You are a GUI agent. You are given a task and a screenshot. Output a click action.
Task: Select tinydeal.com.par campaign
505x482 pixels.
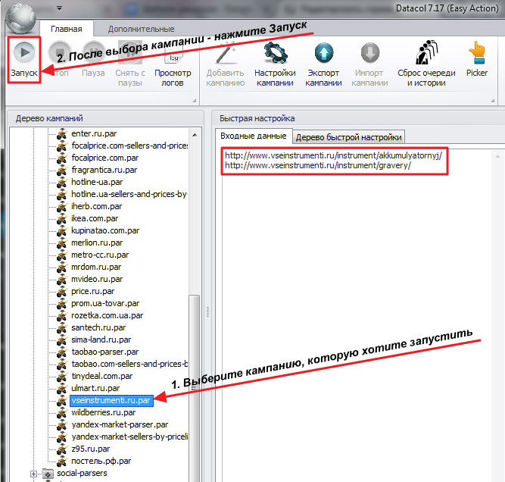[x=101, y=376]
